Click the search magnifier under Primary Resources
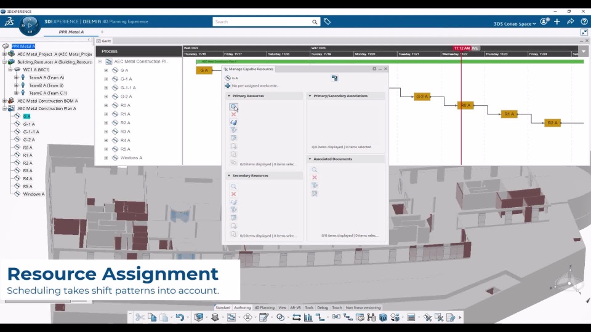The height and width of the screenshot is (332, 591). (x=233, y=107)
